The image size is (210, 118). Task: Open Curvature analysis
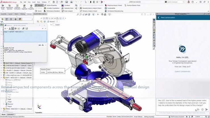coord(66,5)
